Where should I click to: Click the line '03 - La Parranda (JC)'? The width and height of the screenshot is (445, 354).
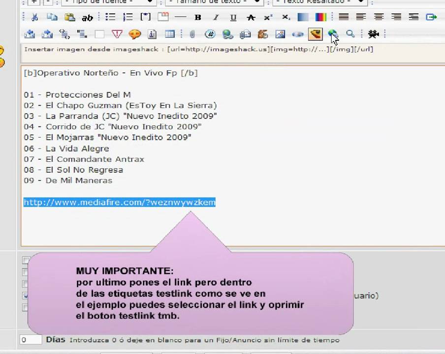coord(120,116)
